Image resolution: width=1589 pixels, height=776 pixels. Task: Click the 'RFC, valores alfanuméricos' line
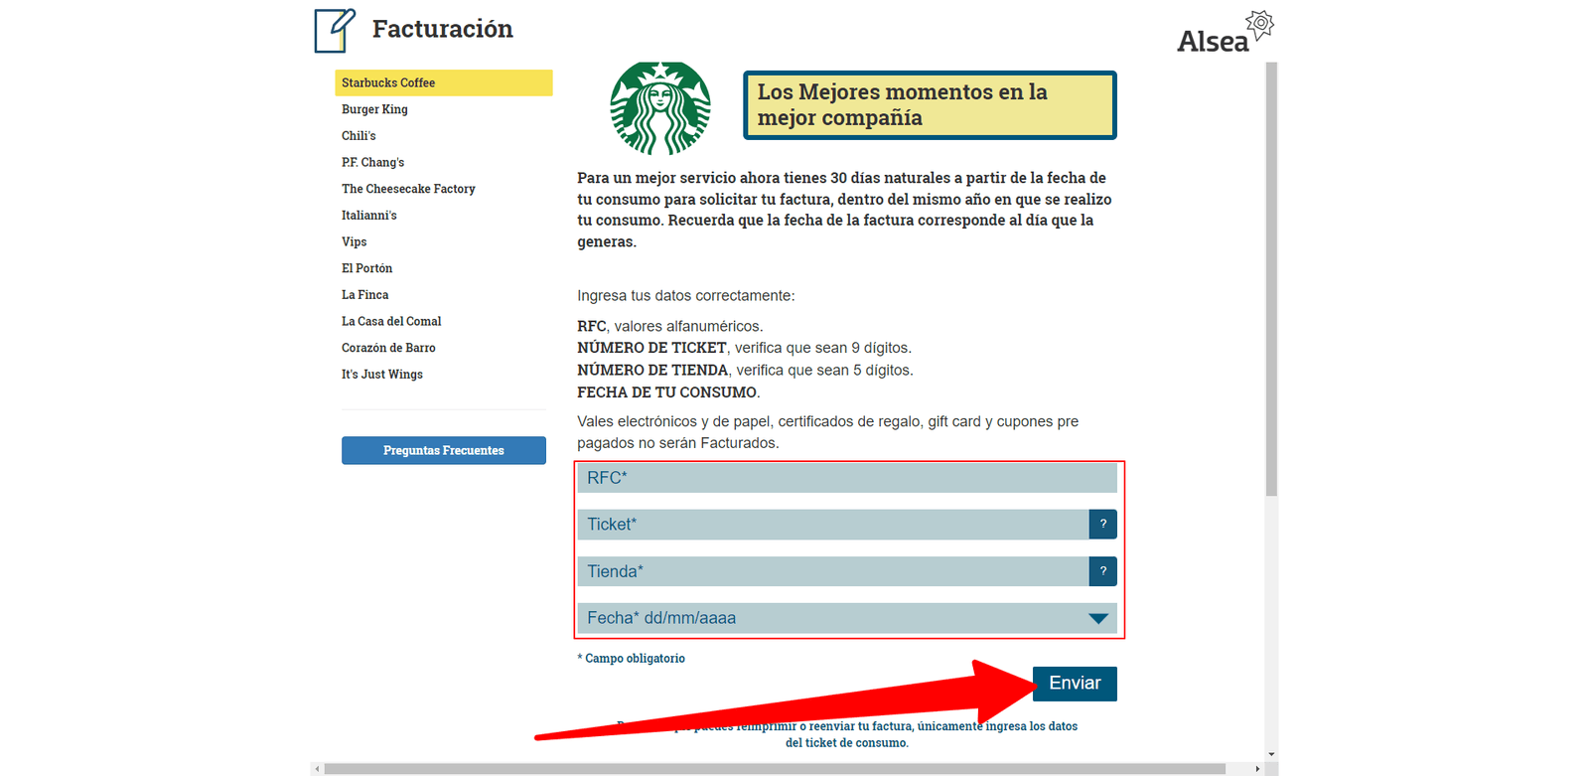point(670,326)
